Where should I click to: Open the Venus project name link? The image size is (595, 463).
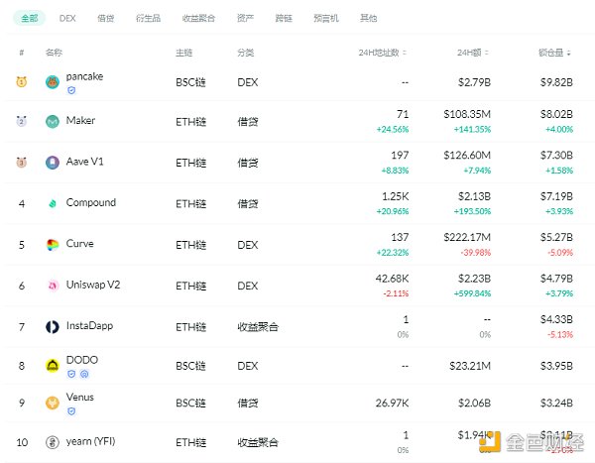[80, 397]
